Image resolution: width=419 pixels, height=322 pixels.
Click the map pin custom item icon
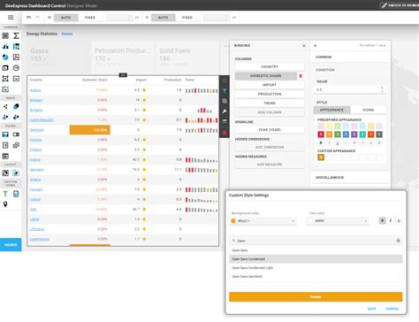pyautogui.click(x=5, y=204)
